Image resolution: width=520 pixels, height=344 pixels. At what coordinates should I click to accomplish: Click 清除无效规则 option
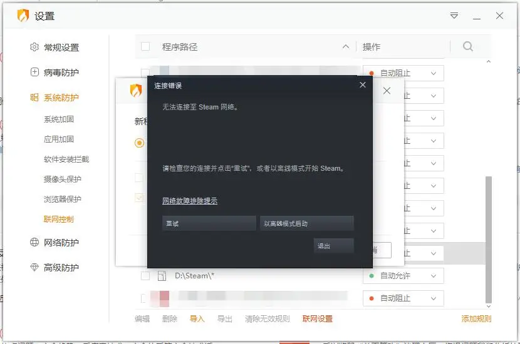[x=268, y=318]
